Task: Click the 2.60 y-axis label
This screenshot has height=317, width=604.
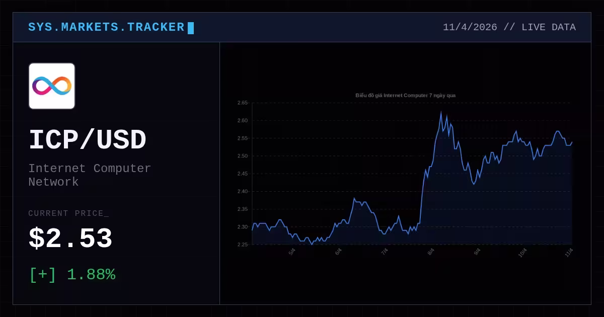Action: point(243,120)
